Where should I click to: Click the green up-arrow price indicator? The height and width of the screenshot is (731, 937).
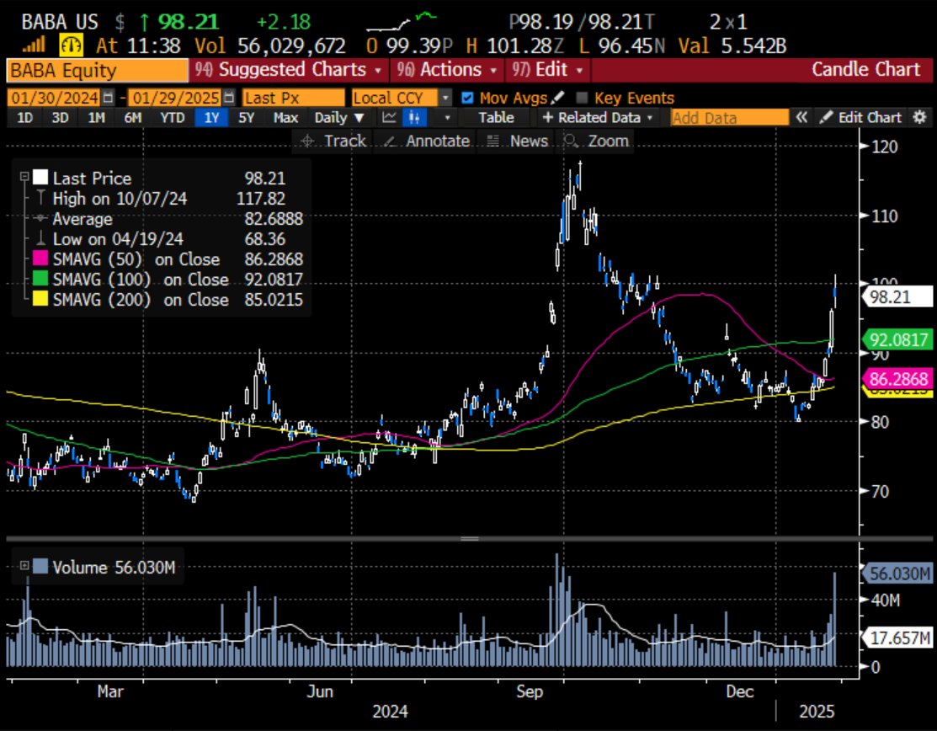[144, 22]
